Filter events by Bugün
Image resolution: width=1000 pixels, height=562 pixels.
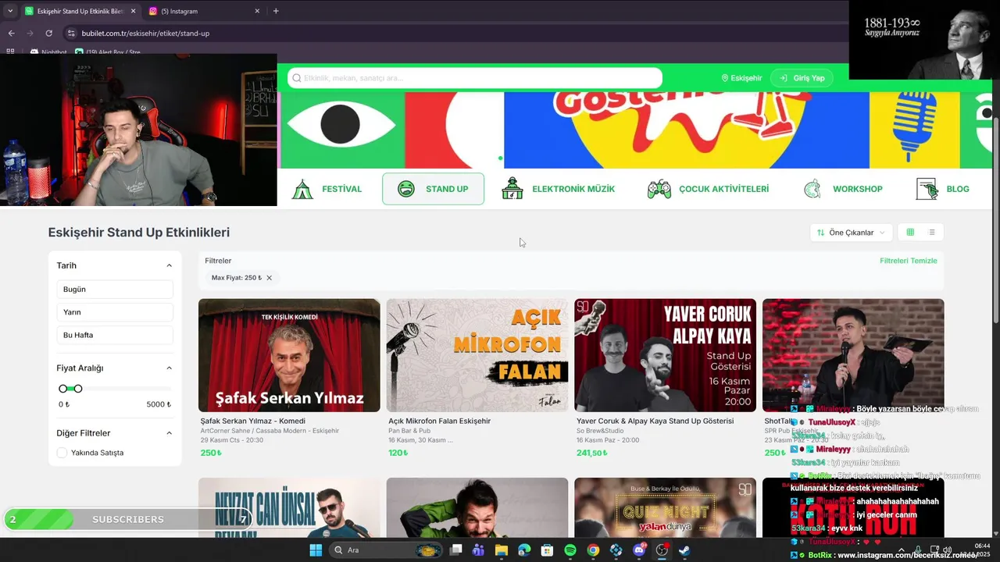point(115,289)
